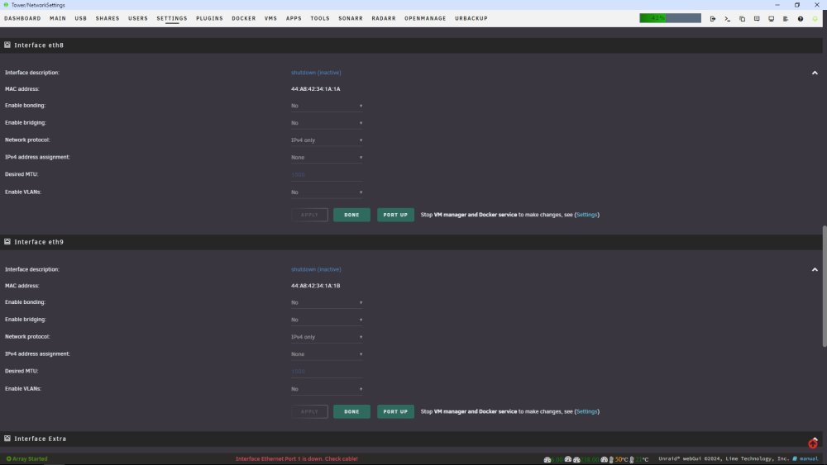Click the eth9 Desired MTU input field
Viewport: 827px width, 465px height.
pos(327,372)
